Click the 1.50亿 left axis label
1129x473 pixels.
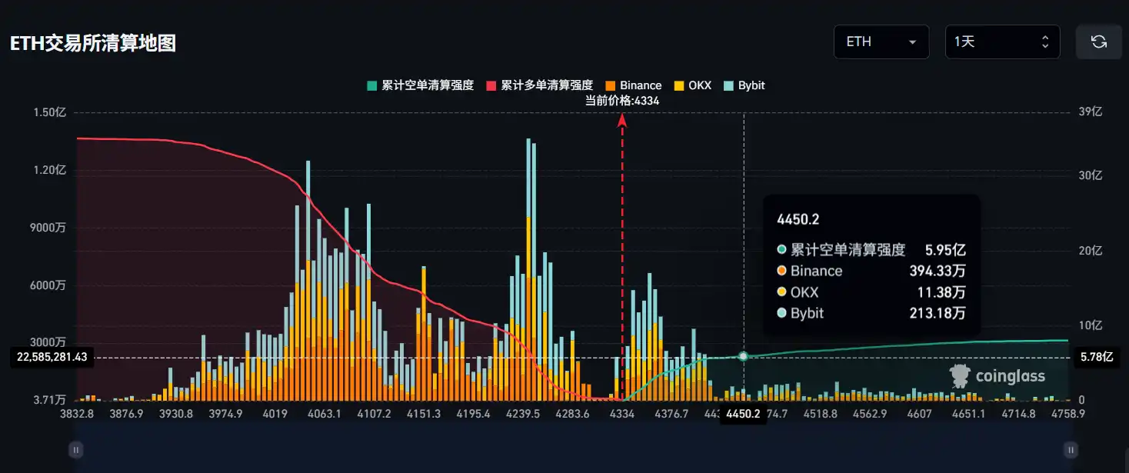[x=49, y=112]
